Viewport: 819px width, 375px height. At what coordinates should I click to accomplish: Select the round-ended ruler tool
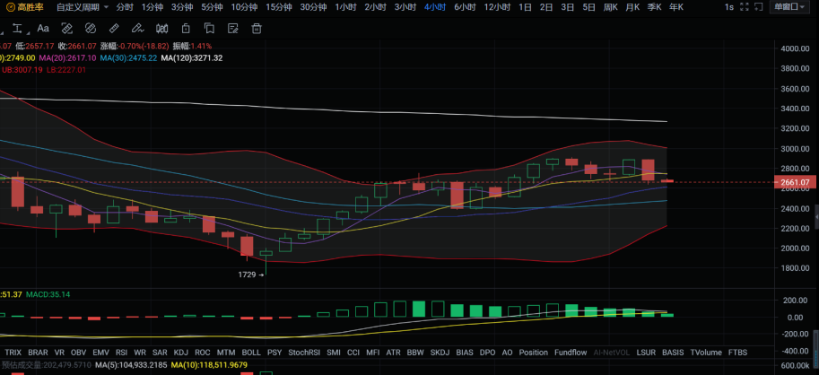(x=91, y=28)
